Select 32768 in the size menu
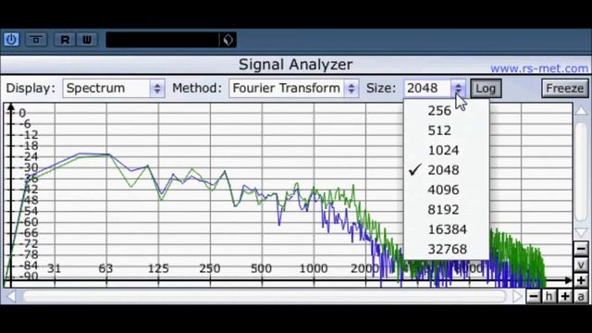Screen dimensions: 592x333 446,249
